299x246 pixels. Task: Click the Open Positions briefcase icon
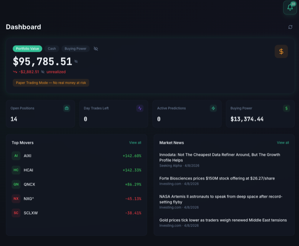(66, 108)
